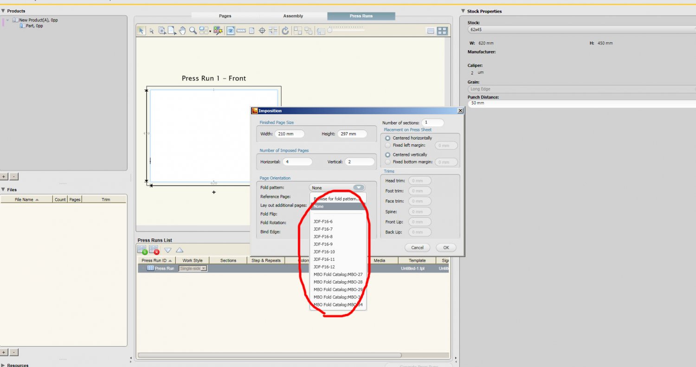
Task: Click the zoom slider in toolbar
Action: tap(346, 30)
